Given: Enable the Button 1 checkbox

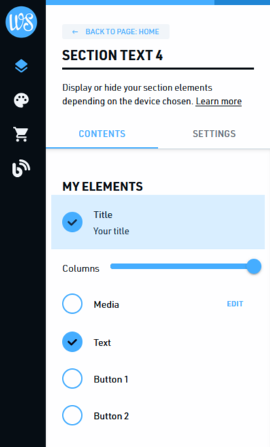Looking at the screenshot, I should pos(72,378).
